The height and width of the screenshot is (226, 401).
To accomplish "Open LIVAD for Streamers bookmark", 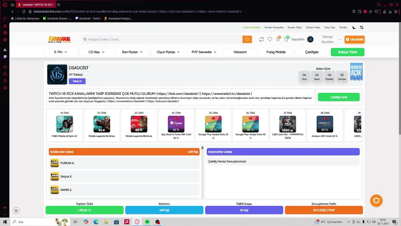I will tap(25, 19).
